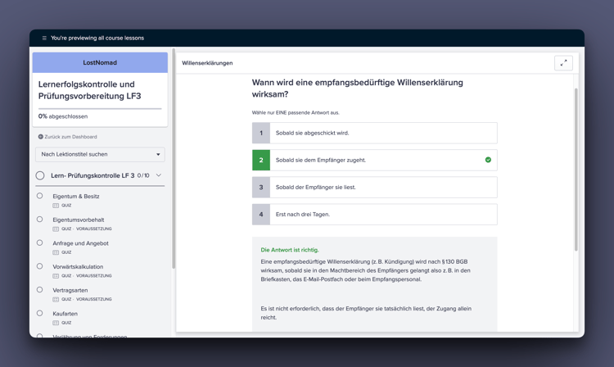The image size is (614, 367).
Task: Select the circle for Eigentum & Besitz lesson
Action: 39,196
